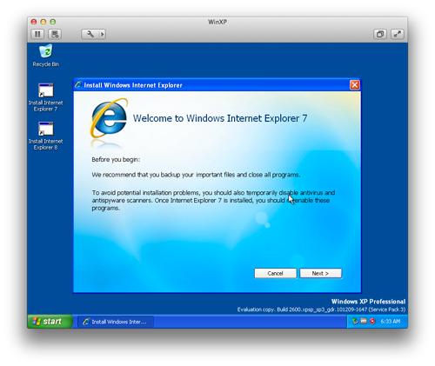Enter full screen with arrows icon
435x366 pixels.
pyautogui.click(x=397, y=34)
